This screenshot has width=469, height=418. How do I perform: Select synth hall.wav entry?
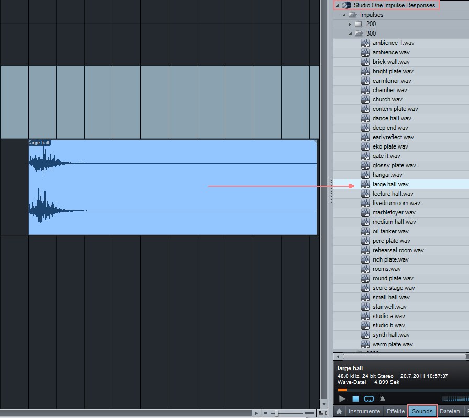[x=401, y=335]
